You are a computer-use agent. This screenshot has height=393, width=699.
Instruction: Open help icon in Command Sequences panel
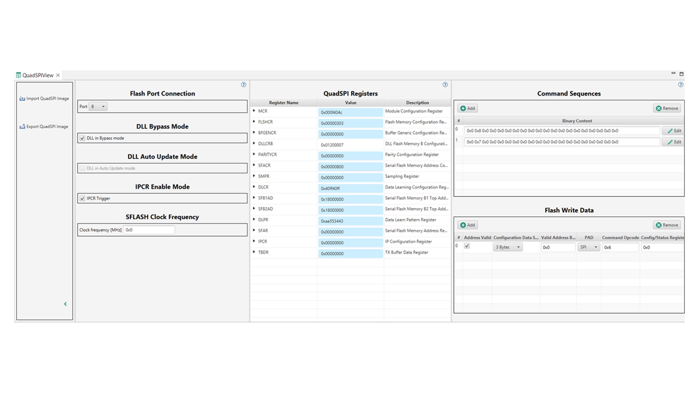(681, 85)
